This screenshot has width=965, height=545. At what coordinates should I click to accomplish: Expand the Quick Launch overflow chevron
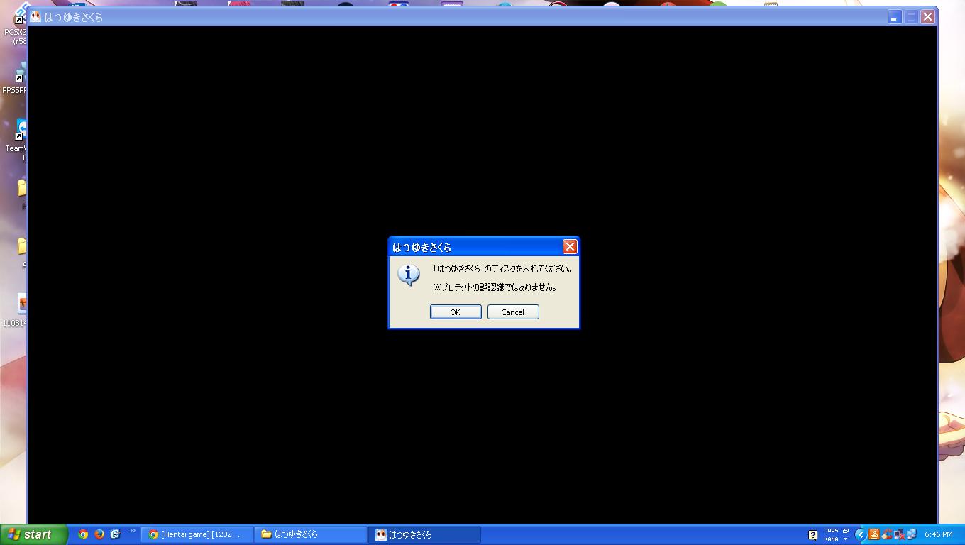pyautogui.click(x=132, y=531)
